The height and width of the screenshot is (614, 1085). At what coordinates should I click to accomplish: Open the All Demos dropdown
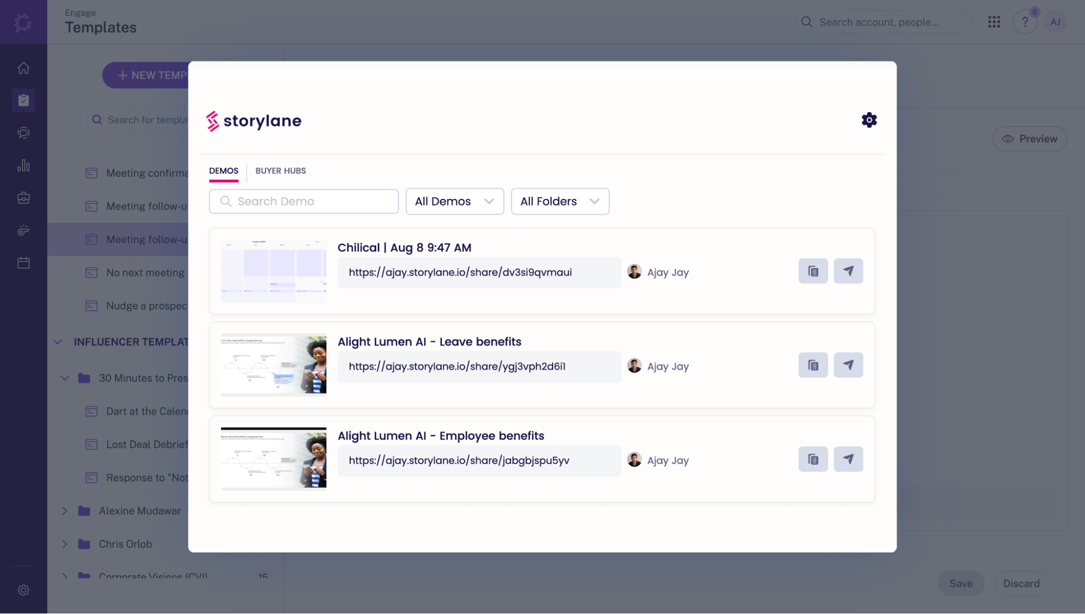pos(454,201)
